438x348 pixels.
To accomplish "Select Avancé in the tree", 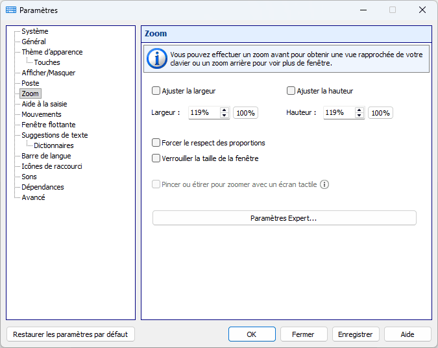I will point(34,197).
